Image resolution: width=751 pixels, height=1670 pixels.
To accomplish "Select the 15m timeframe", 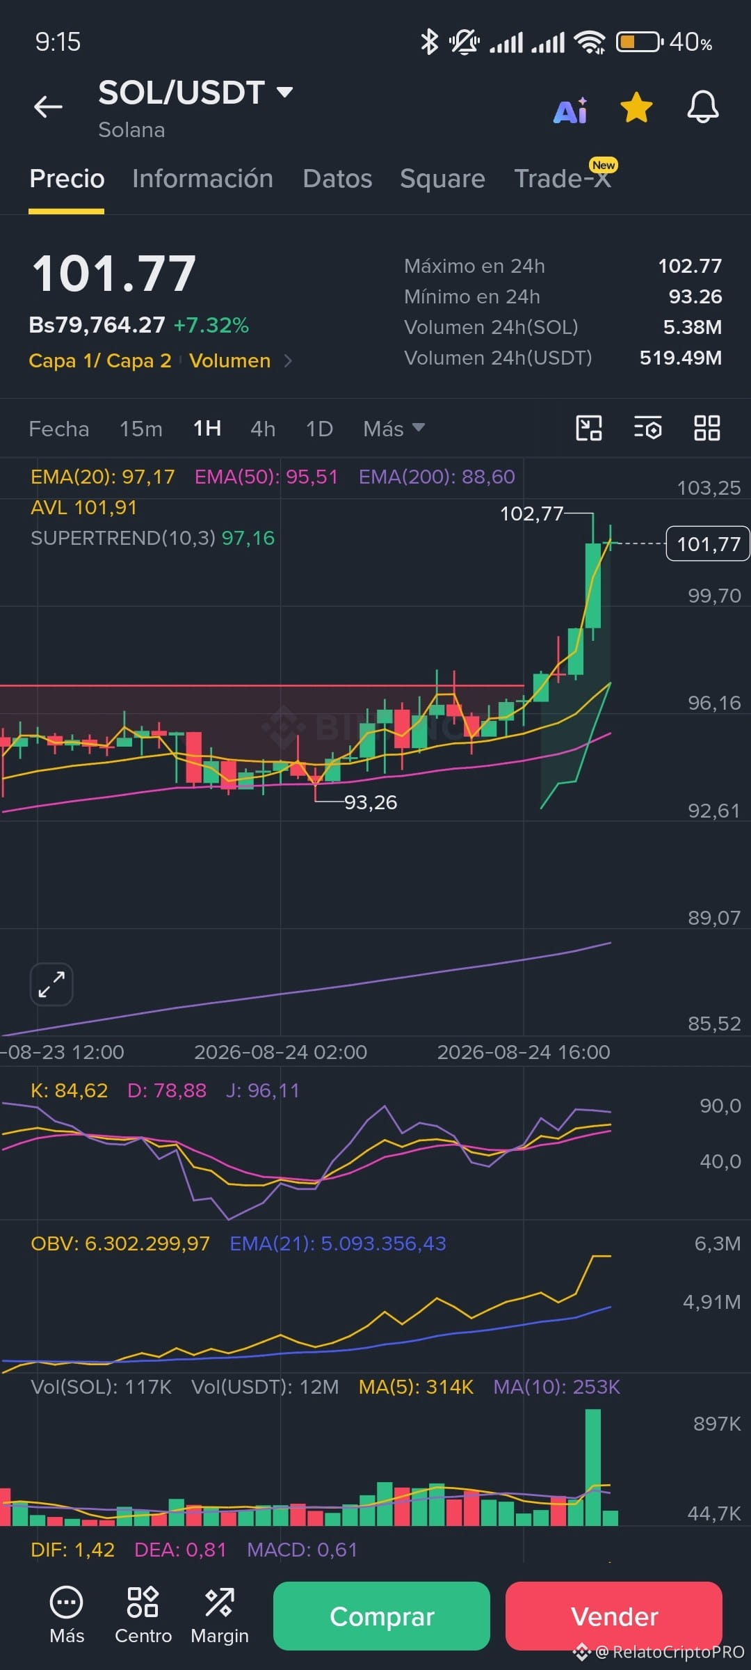I will [140, 429].
